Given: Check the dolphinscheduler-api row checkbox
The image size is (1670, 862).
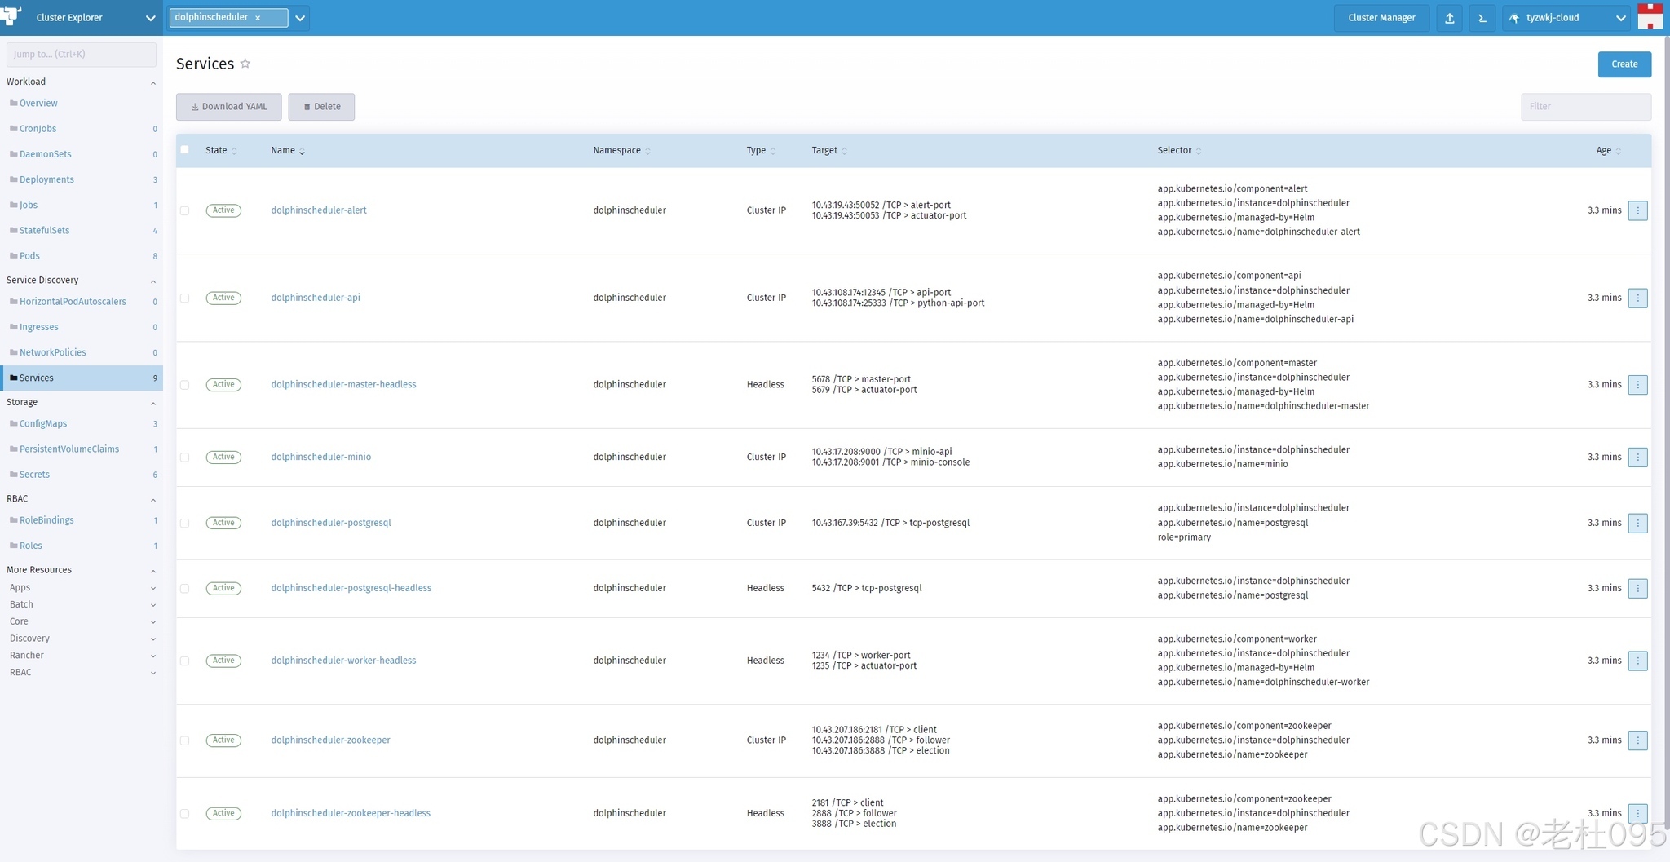Looking at the screenshot, I should tap(184, 298).
